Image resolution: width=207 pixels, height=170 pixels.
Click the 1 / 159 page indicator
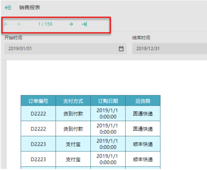point(45,24)
